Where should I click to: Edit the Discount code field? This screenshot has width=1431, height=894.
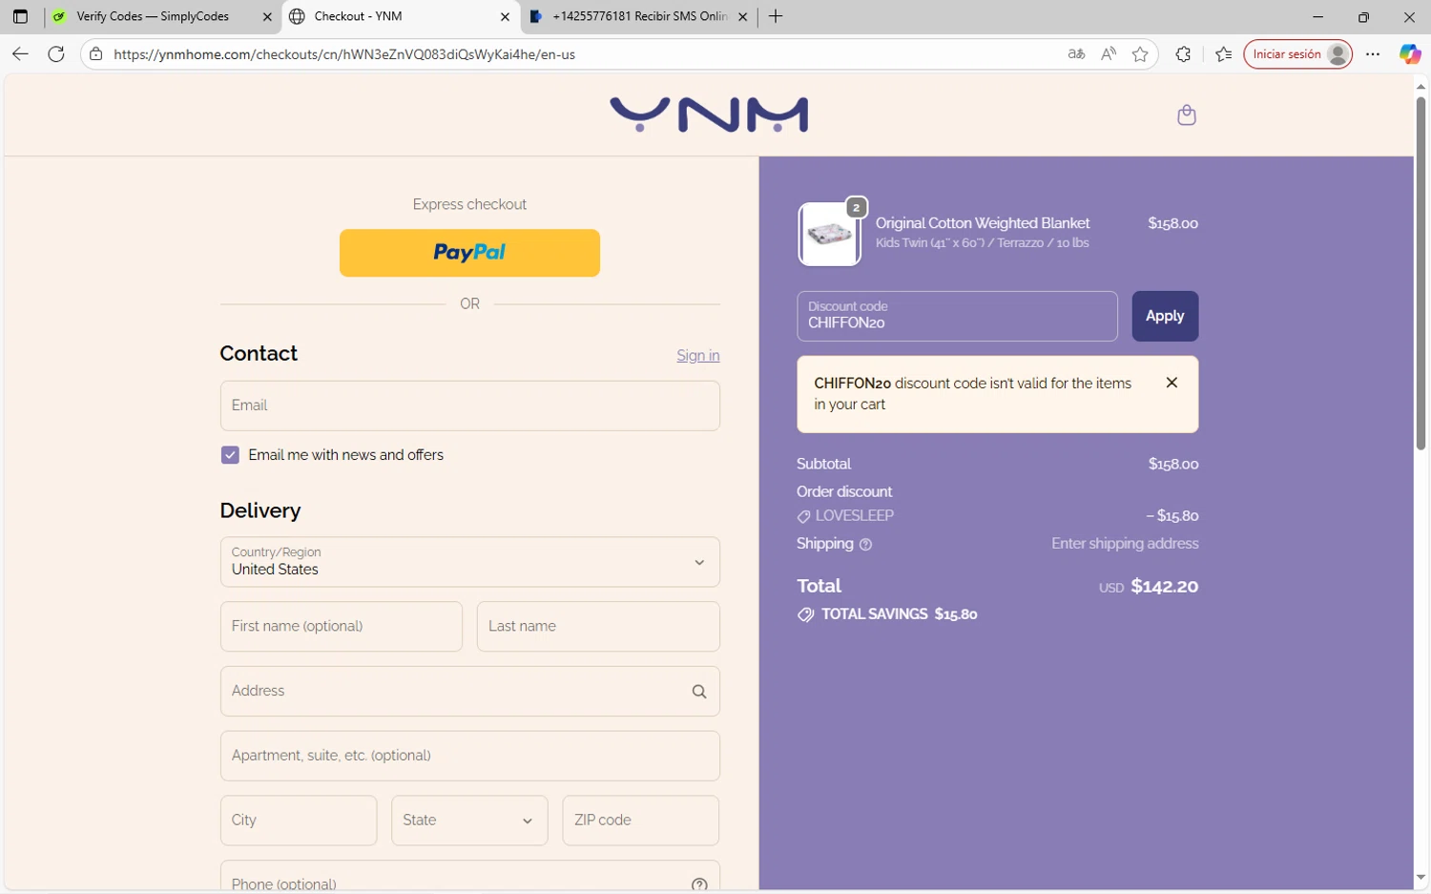[957, 316]
